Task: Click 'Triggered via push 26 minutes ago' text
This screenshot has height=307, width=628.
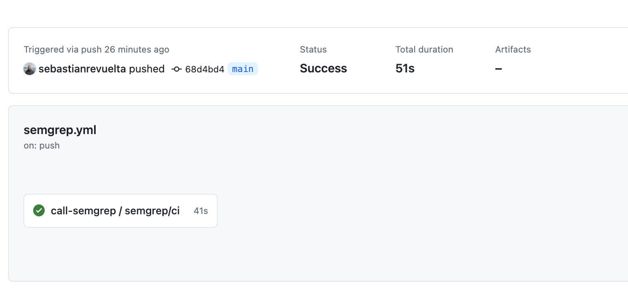Action: (x=97, y=50)
